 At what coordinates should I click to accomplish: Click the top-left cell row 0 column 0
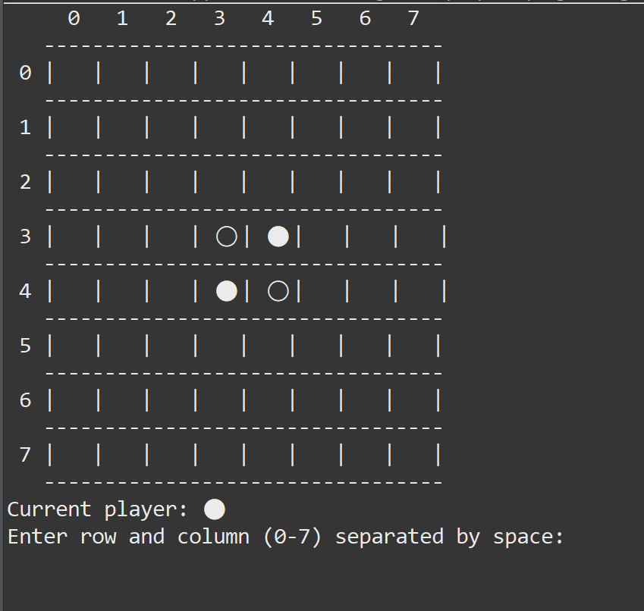[x=74, y=73]
